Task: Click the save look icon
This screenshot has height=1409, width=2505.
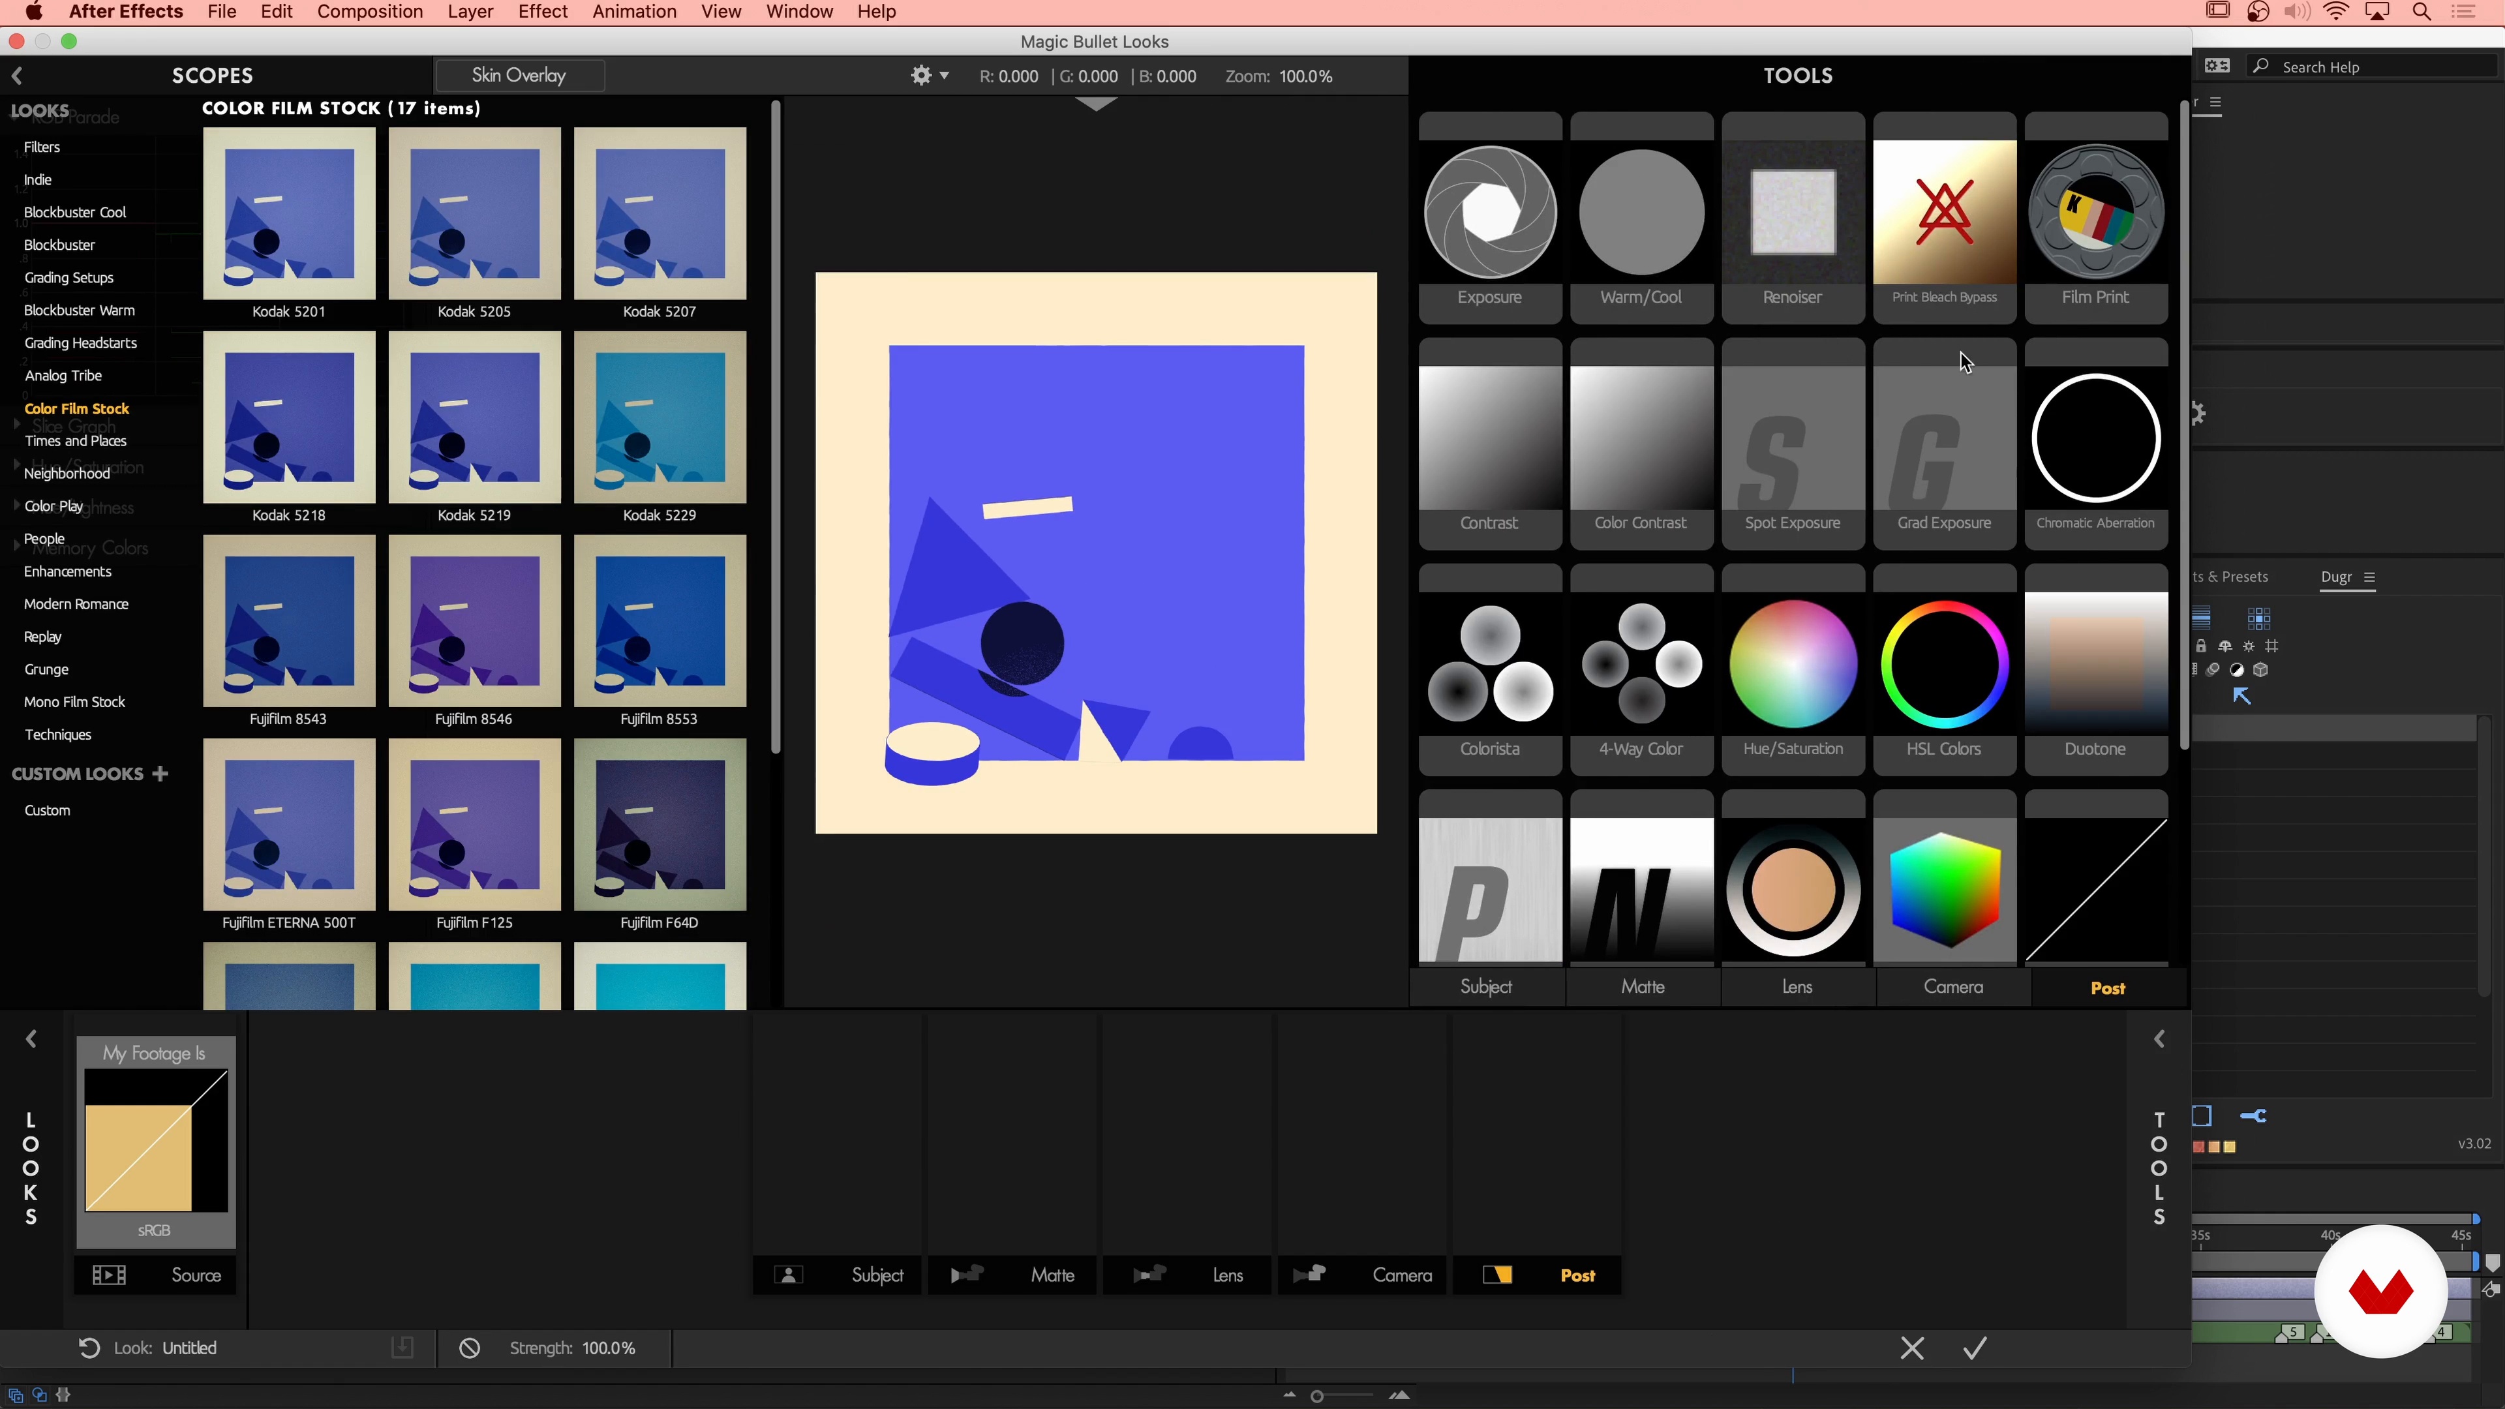Action: (x=402, y=1348)
